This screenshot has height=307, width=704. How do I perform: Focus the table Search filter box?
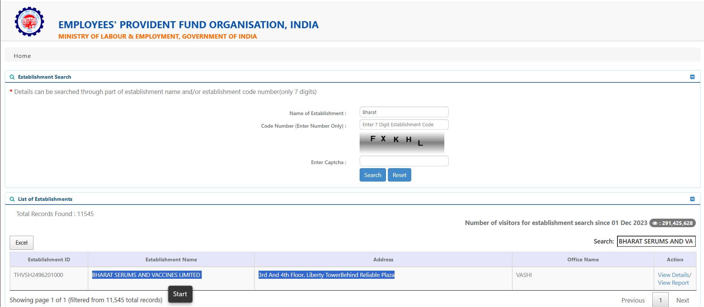656,241
